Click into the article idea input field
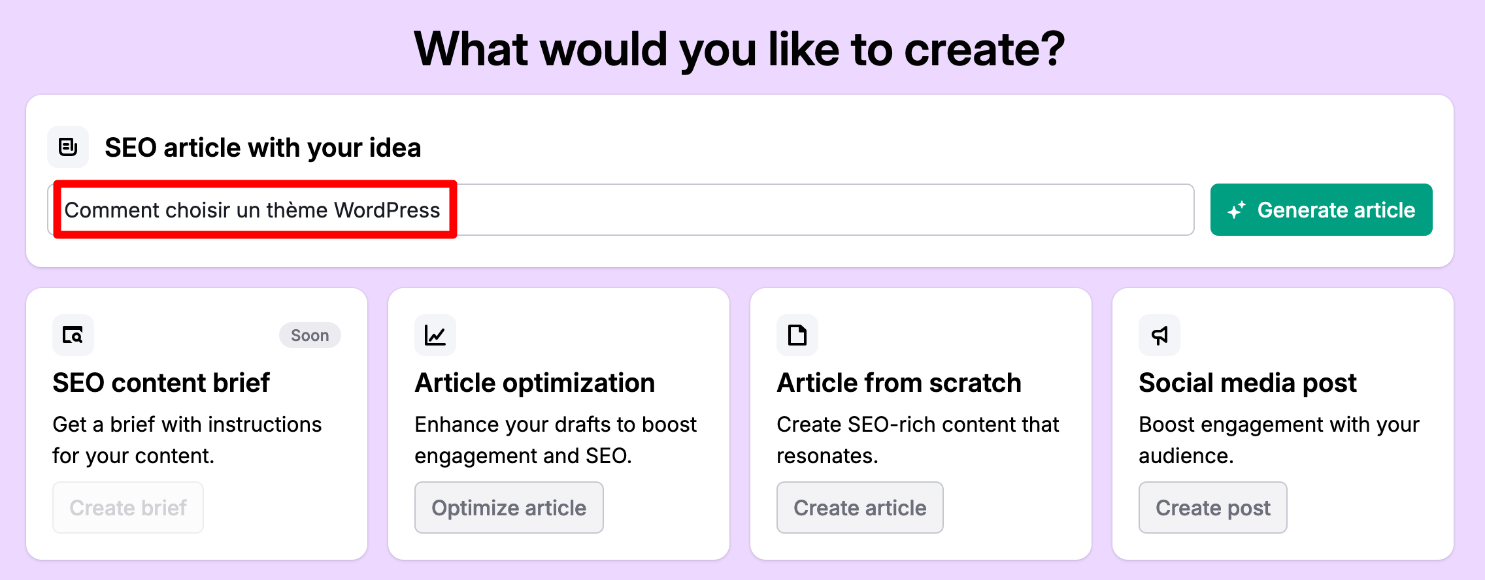The image size is (1485, 580). coord(621,210)
